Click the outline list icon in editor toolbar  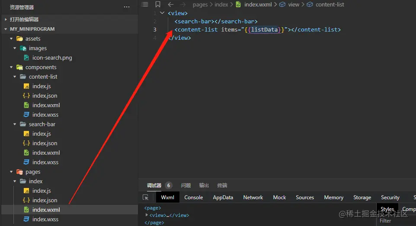pos(145,4)
